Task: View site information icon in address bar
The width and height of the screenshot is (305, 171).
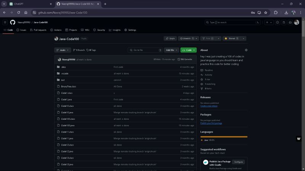Action: [x=34, y=13]
